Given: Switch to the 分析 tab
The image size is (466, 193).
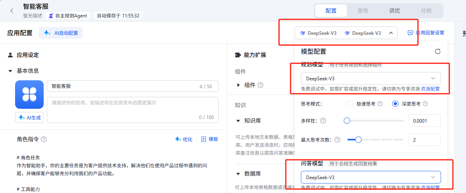Looking at the screenshot, I should pos(426,11).
